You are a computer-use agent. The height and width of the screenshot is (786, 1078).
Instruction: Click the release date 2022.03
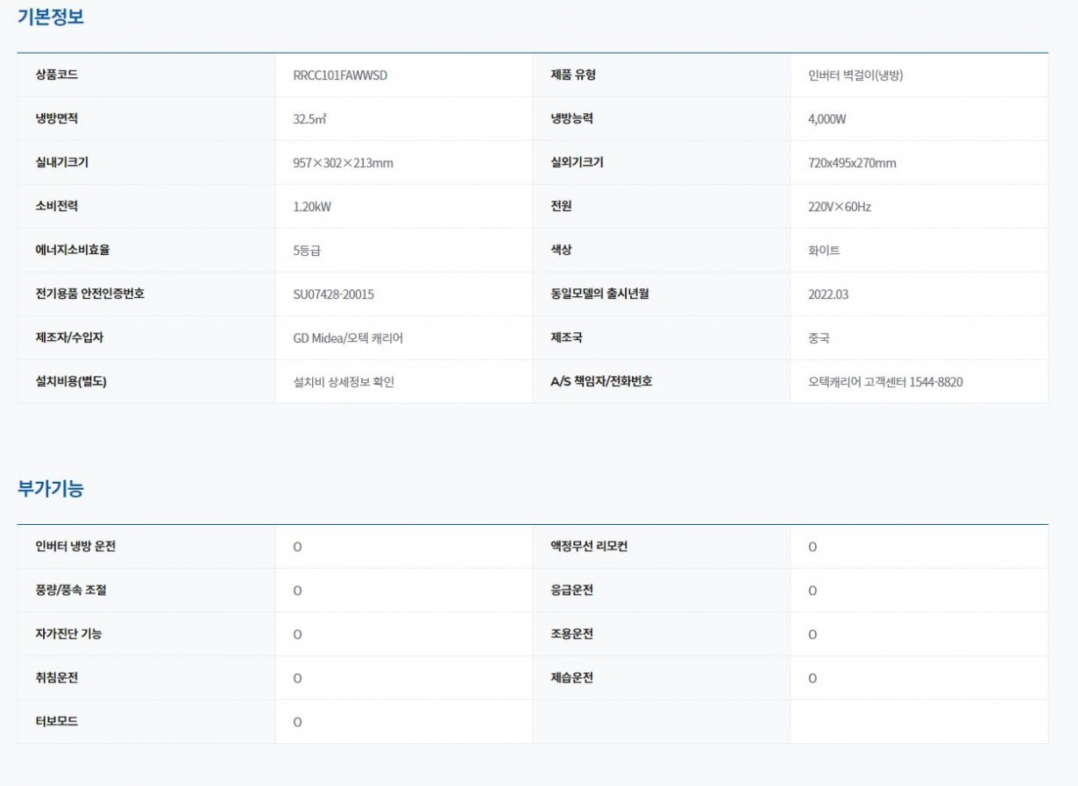click(x=828, y=294)
